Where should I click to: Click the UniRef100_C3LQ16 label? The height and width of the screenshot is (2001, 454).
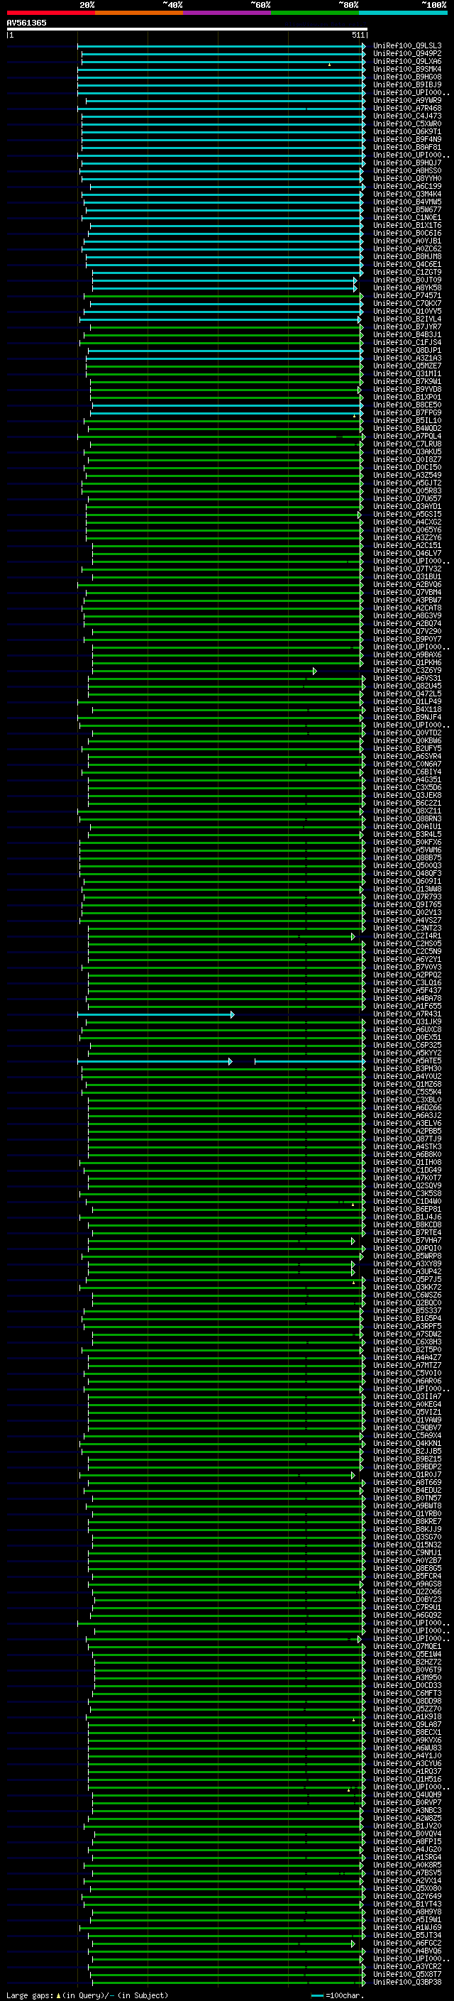click(406, 982)
